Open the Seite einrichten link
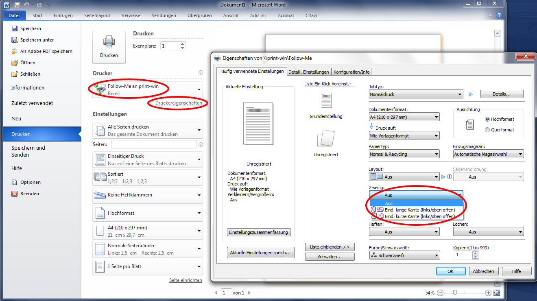 coord(186,280)
